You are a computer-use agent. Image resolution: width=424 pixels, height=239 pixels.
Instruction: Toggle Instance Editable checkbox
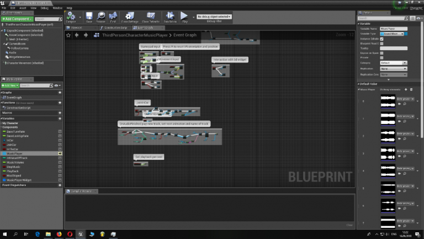click(381, 39)
